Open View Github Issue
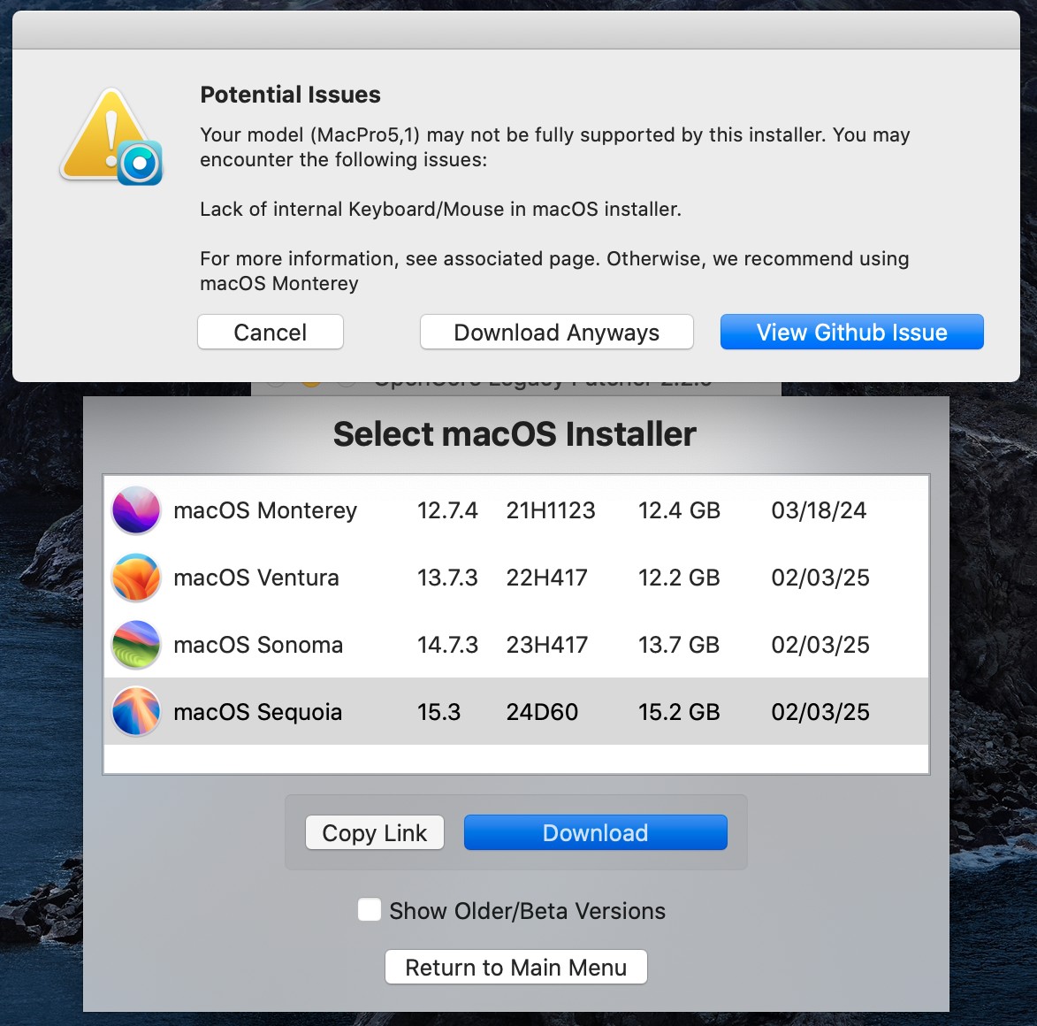Image resolution: width=1037 pixels, height=1026 pixels. (x=852, y=332)
